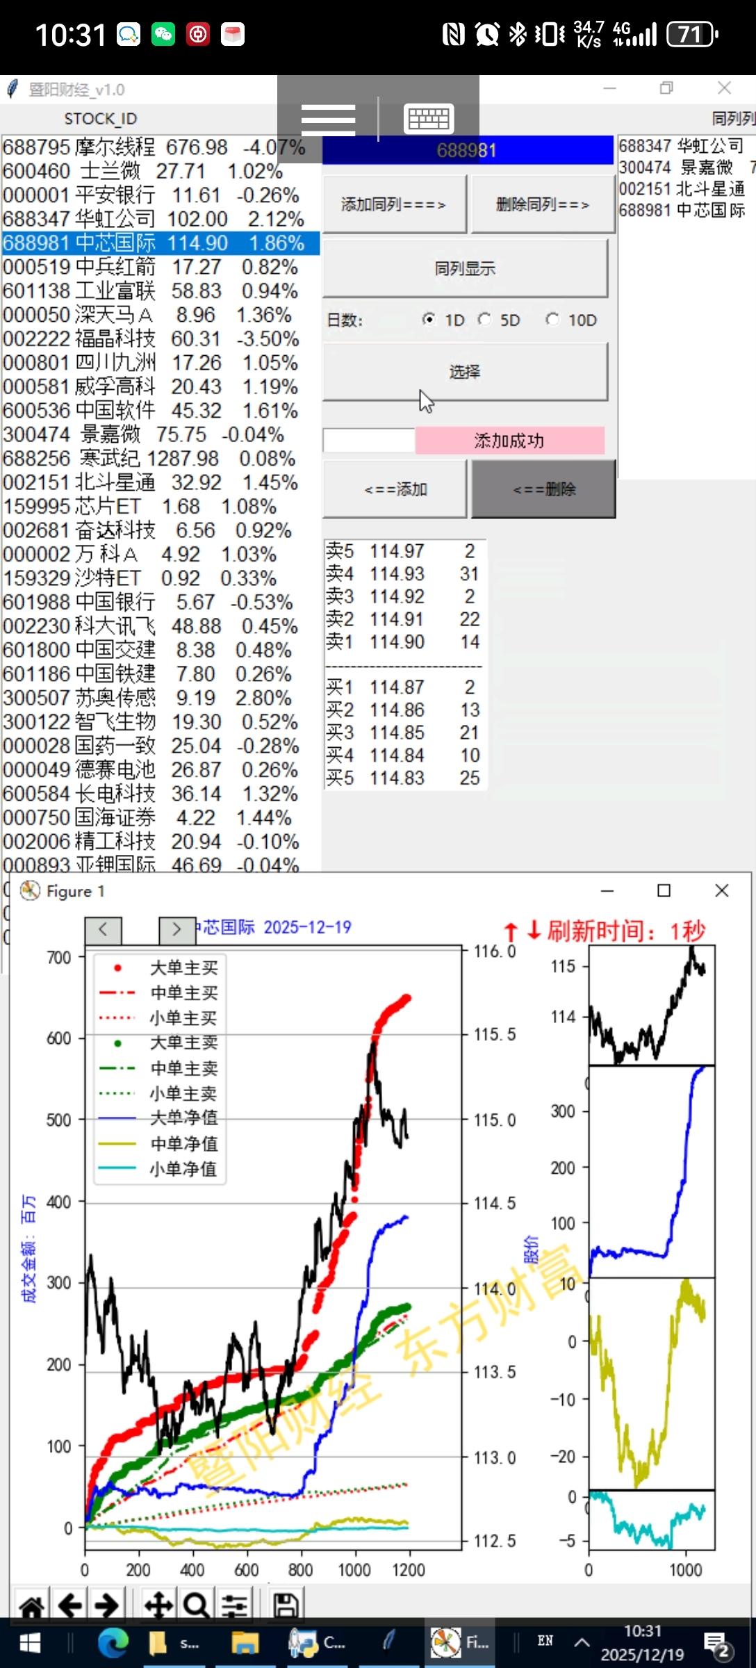Save the figure with floppy icon

pyautogui.click(x=286, y=1606)
